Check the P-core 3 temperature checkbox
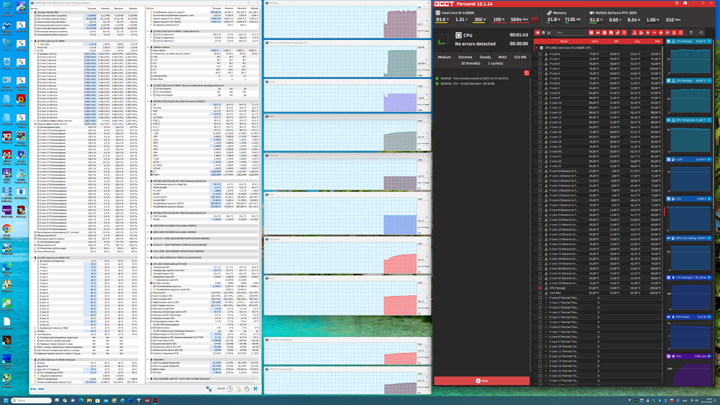The height and width of the screenshot is (405, 720). click(x=540, y=69)
